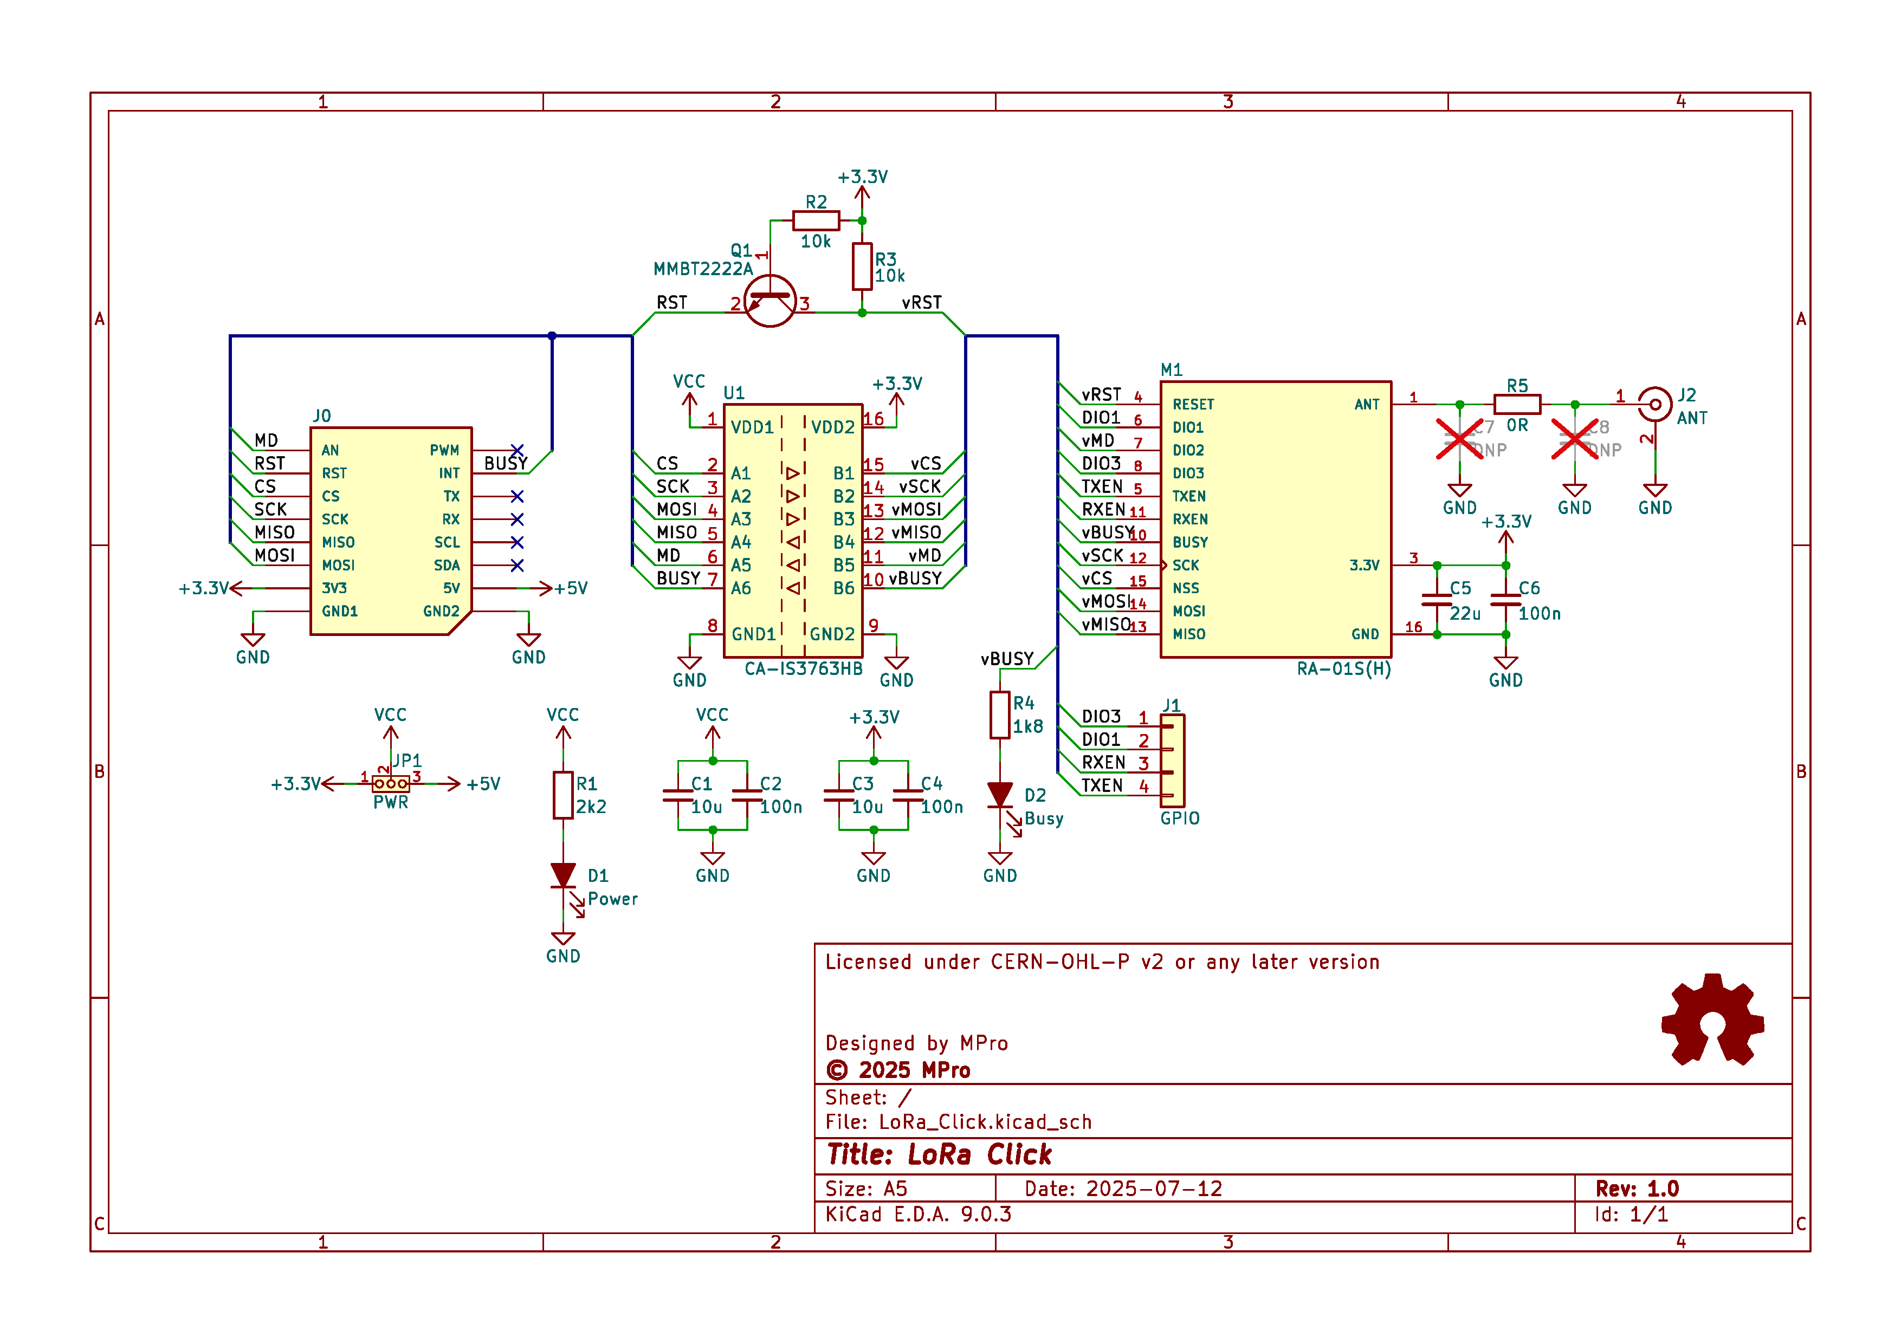This screenshot has width=1901, height=1344.
Task: Click the U1 reference designator label
Action: [x=734, y=393]
